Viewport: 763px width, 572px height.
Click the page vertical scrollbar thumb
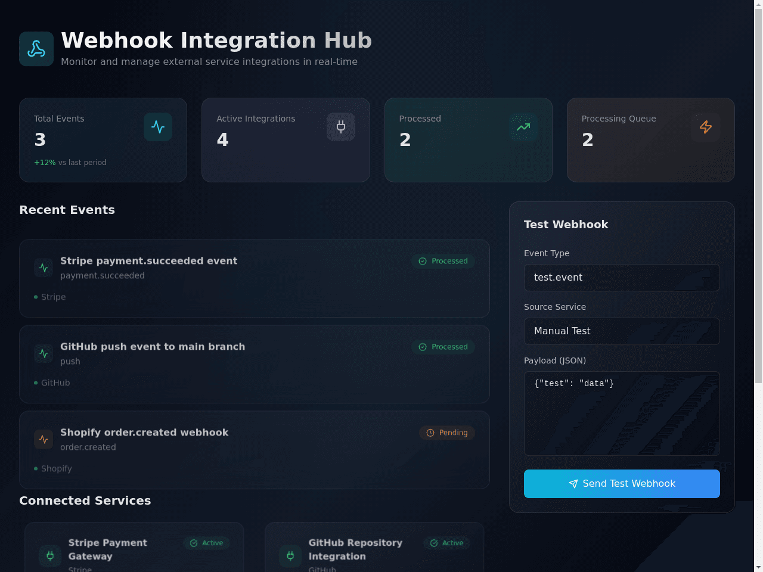758,197
